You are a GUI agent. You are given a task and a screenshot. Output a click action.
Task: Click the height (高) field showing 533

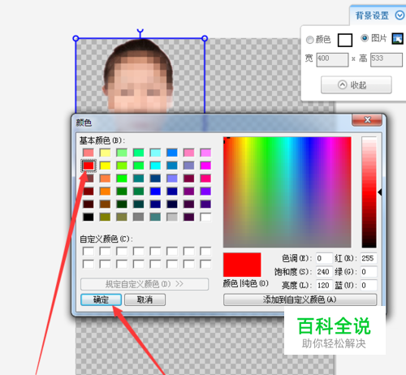click(387, 59)
